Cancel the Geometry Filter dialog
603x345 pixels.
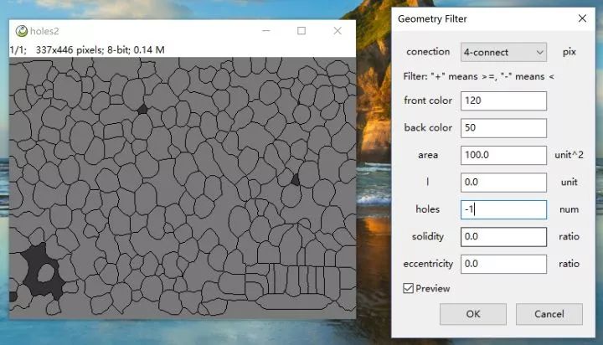coord(549,314)
